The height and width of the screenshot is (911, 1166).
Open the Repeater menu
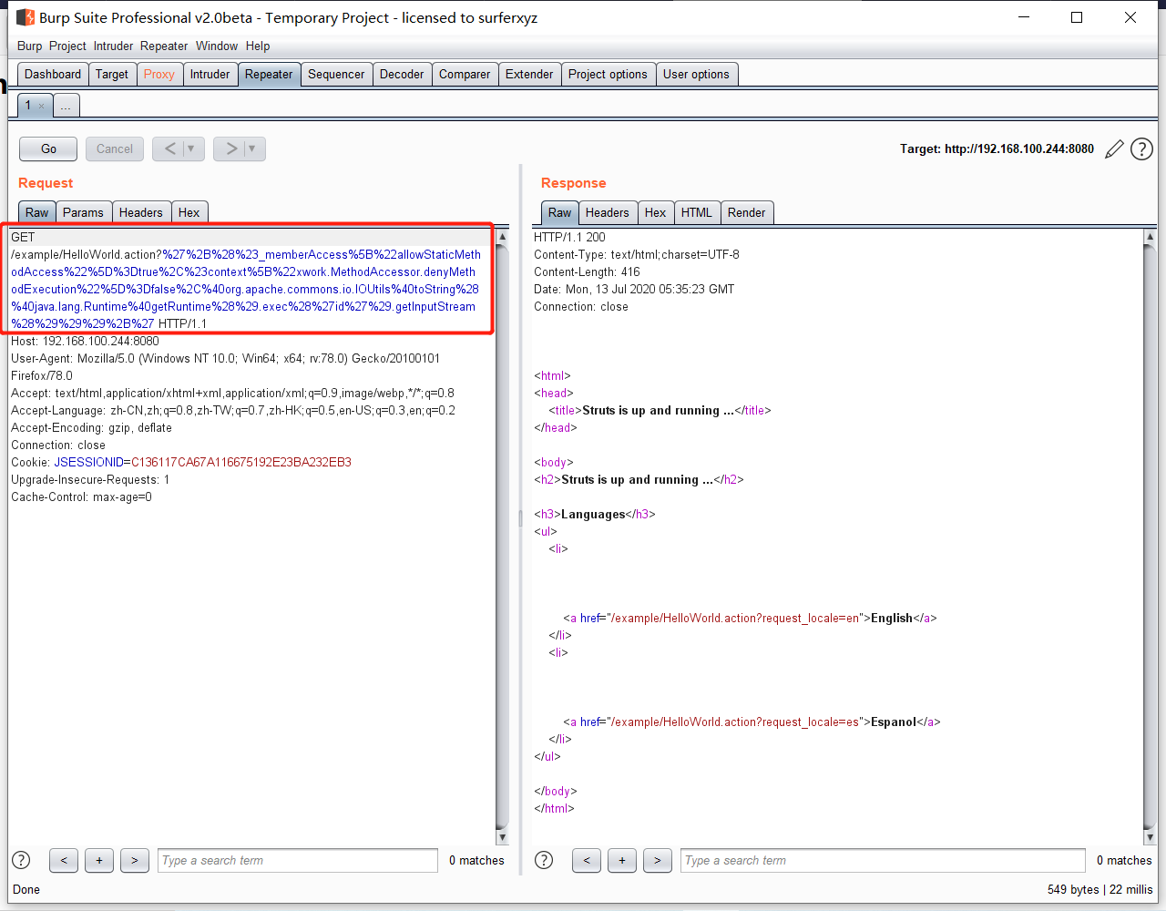click(x=164, y=46)
